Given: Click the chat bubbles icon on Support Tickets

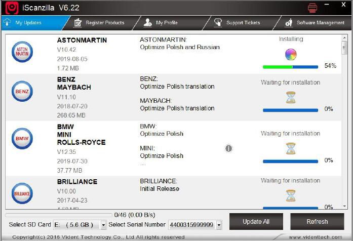Looking at the screenshot, I should [x=218, y=22].
